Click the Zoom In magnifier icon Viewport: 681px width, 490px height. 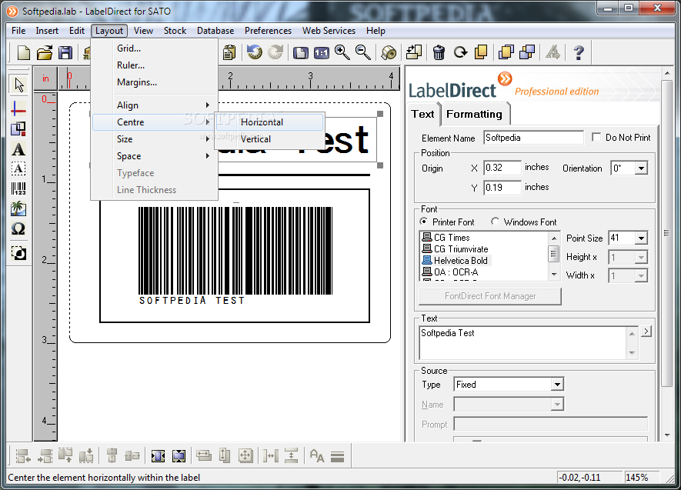(342, 52)
